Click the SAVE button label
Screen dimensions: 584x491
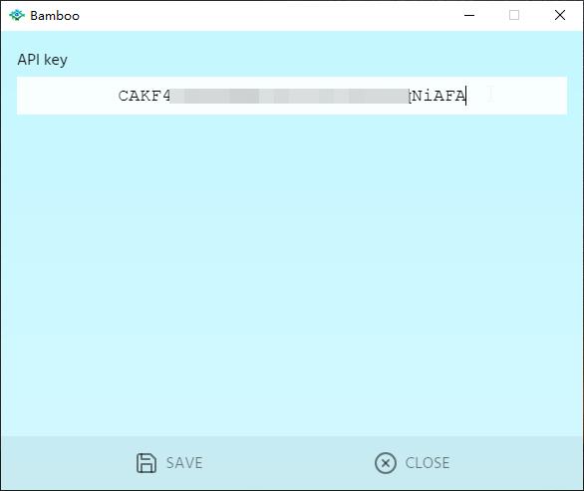pos(184,463)
